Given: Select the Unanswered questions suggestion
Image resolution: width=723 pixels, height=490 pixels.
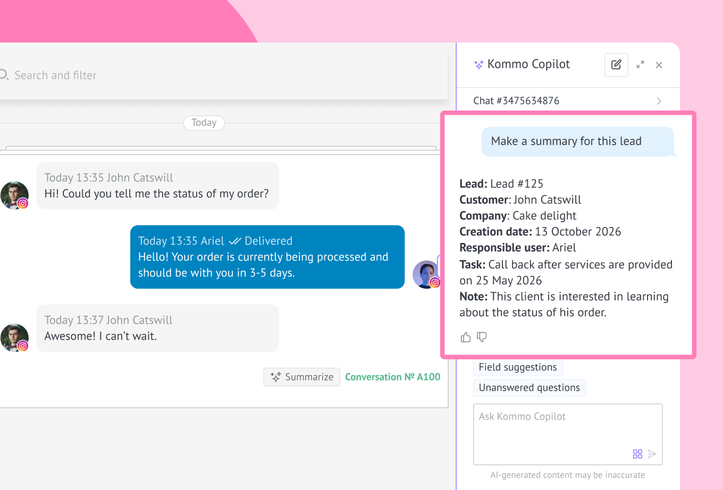Looking at the screenshot, I should click(x=529, y=387).
